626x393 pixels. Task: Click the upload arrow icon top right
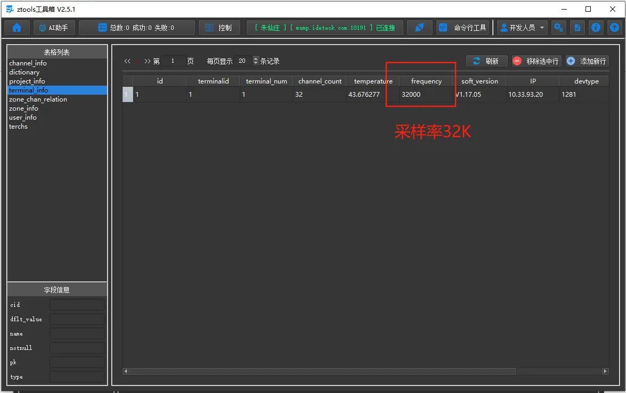click(x=614, y=27)
